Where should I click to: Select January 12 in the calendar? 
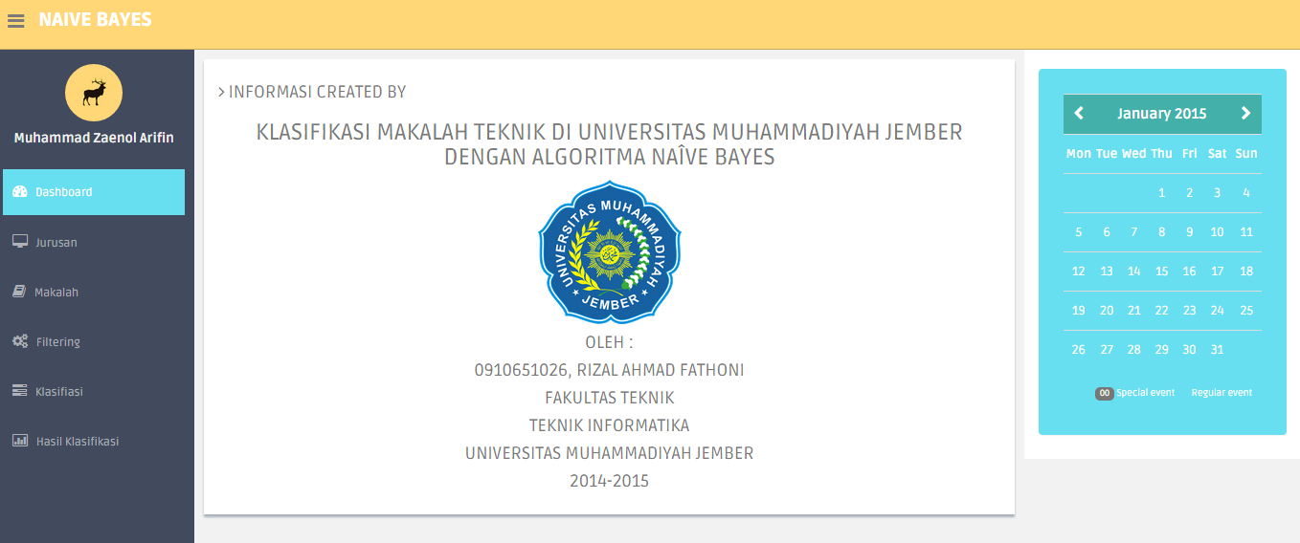point(1078,271)
